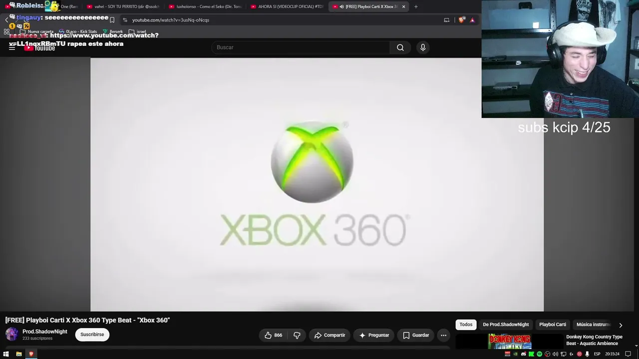
Task: Open the YouTube hamburger guide menu
Action: click(x=12, y=47)
